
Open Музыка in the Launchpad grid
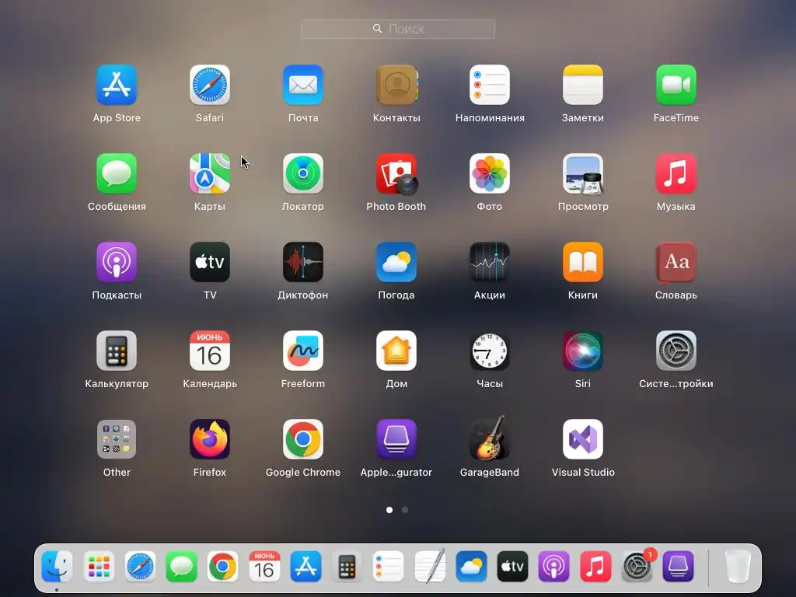click(x=676, y=173)
